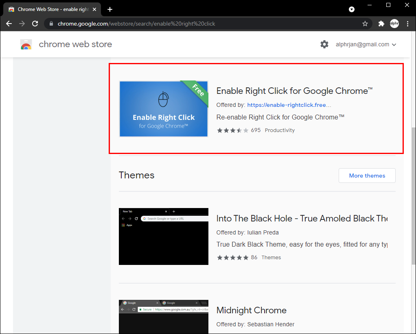Click the More themes button
Image resolution: width=416 pixels, height=334 pixels.
point(367,176)
